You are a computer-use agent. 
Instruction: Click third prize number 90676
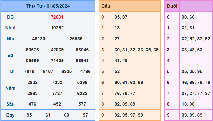point(32,50)
